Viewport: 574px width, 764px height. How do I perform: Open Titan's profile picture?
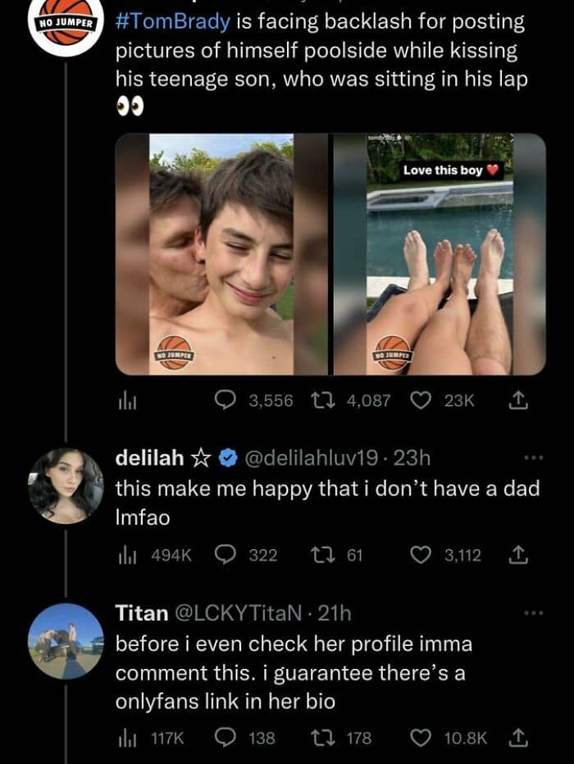click(x=66, y=641)
